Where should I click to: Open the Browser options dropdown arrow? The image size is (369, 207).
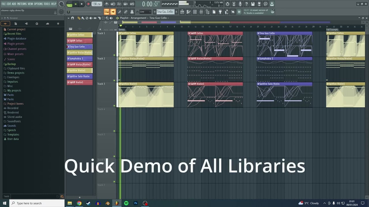point(2,18)
